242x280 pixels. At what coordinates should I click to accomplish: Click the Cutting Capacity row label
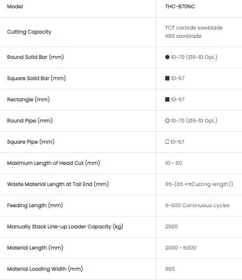[x=29, y=32]
